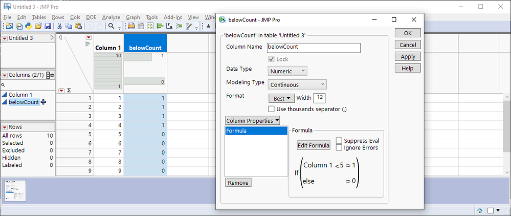The width and height of the screenshot is (511, 216).
Task: Click the Copy icon in toolbar
Action: [69, 26]
